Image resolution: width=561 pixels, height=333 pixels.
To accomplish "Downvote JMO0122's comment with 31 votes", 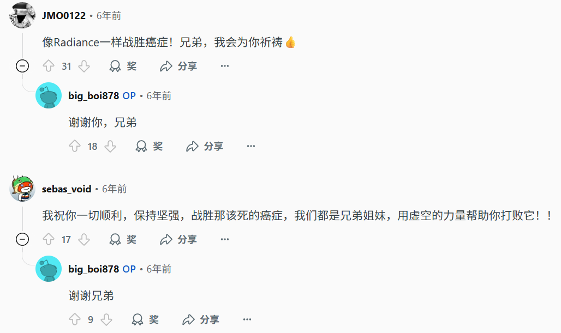I will [x=84, y=66].
